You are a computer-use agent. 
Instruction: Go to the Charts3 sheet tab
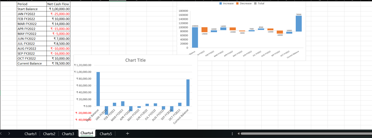pyautogui.click(x=68, y=134)
